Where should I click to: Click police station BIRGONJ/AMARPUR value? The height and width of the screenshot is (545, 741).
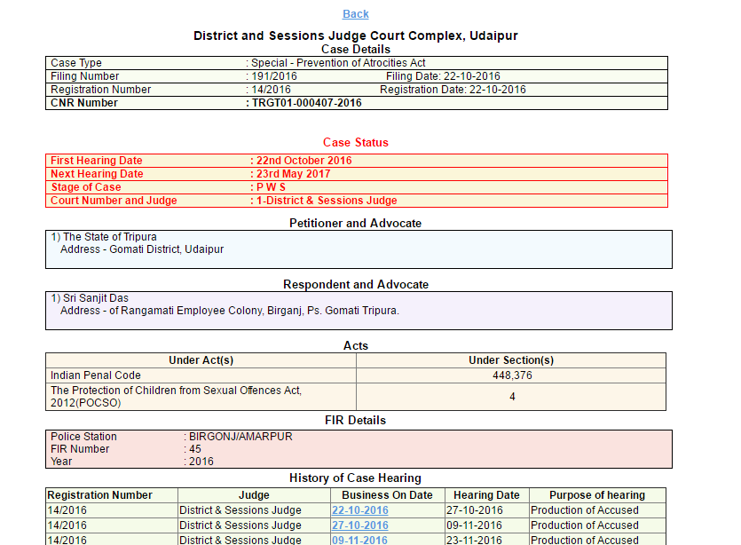coord(240,437)
